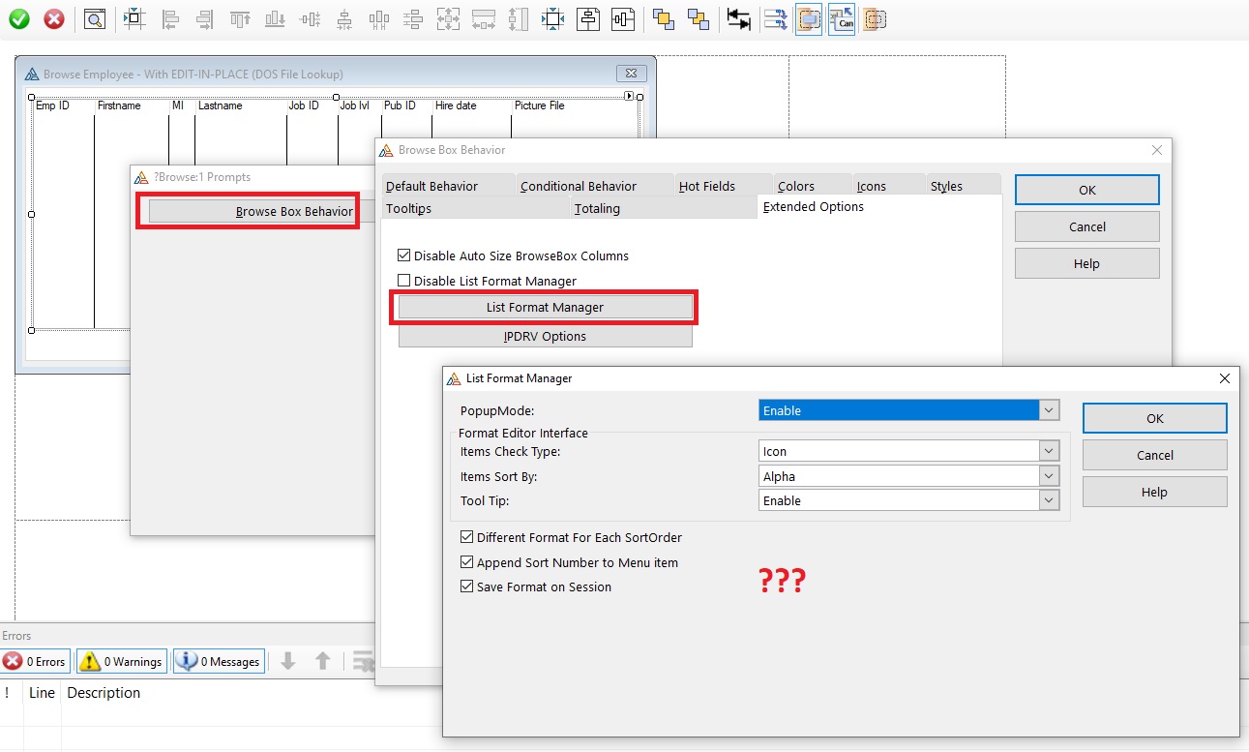Toggle the 0 Warnings filter
The height and width of the screenshot is (752, 1249).
click(122, 661)
